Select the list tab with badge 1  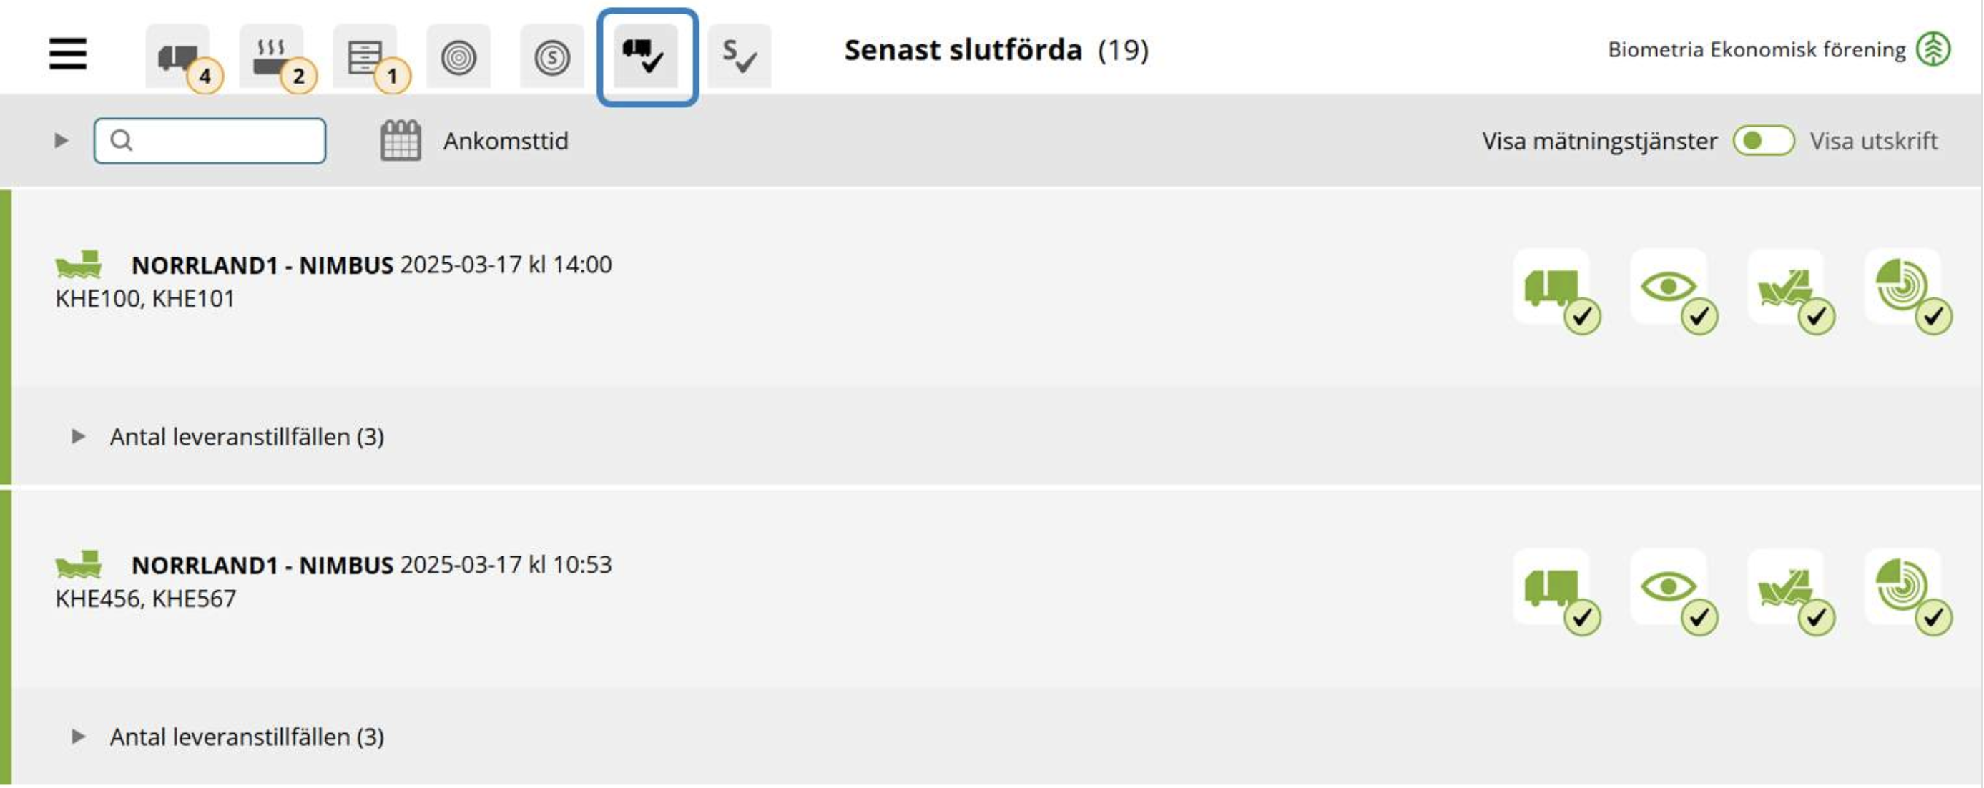365,56
